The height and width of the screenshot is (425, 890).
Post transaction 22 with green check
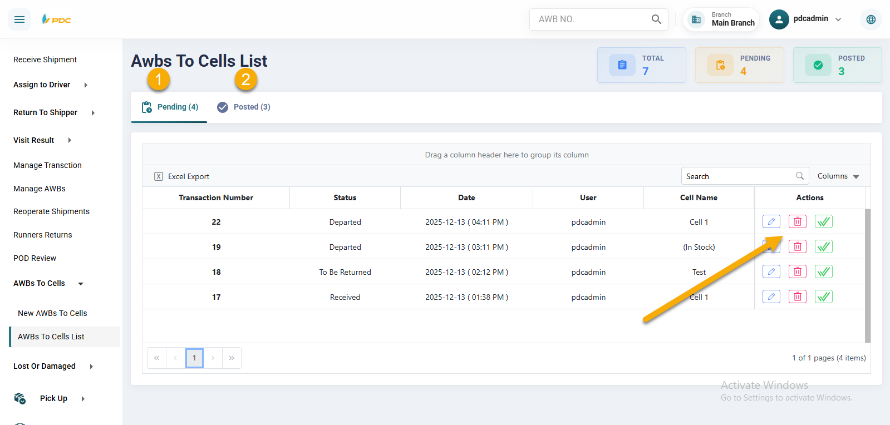tap(824, 221)
